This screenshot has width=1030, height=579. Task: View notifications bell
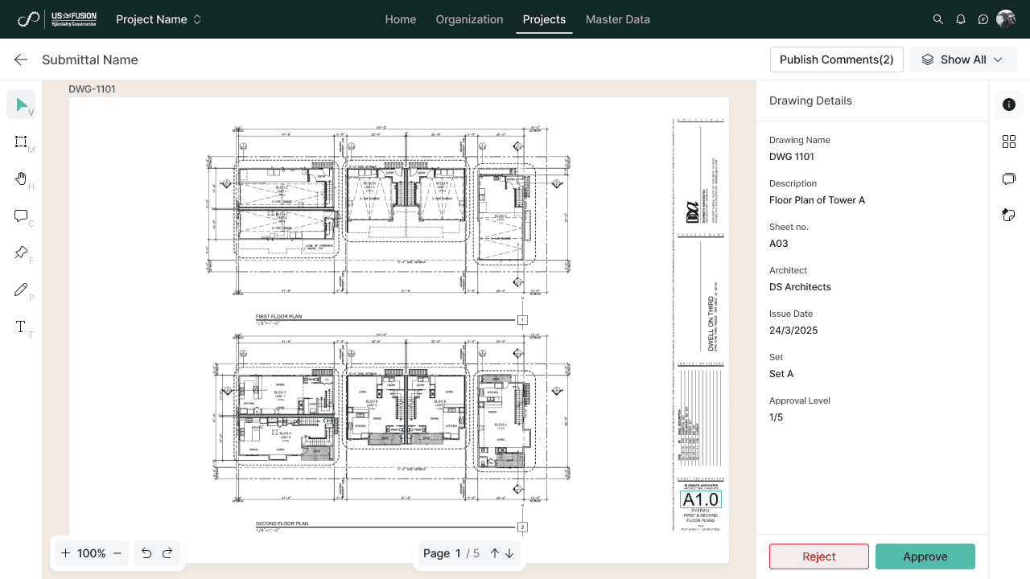[960, 19]
